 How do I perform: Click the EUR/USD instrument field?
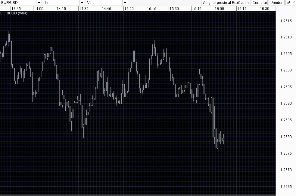point(18,3)
